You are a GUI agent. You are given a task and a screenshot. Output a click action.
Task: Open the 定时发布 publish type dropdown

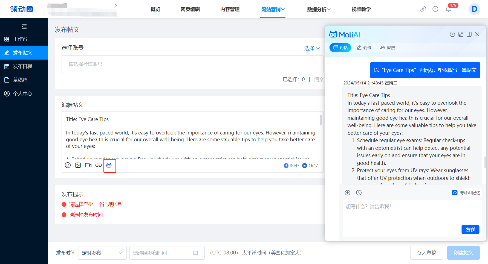[102, 253]
